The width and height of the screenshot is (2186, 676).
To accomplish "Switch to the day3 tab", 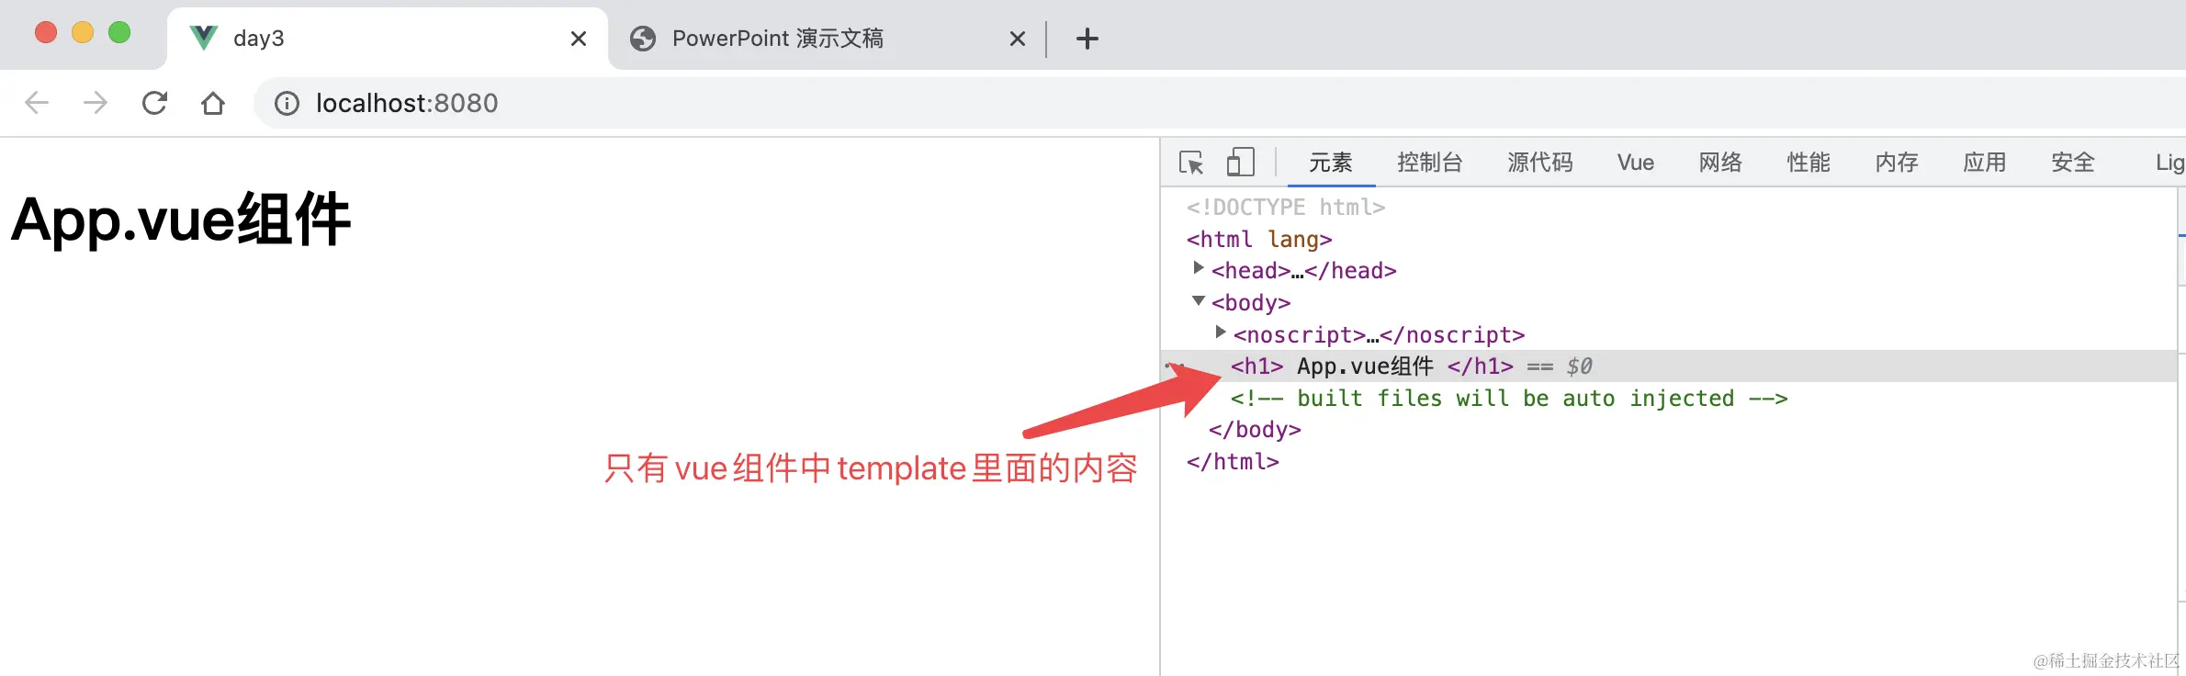I will tap(388, 39).
